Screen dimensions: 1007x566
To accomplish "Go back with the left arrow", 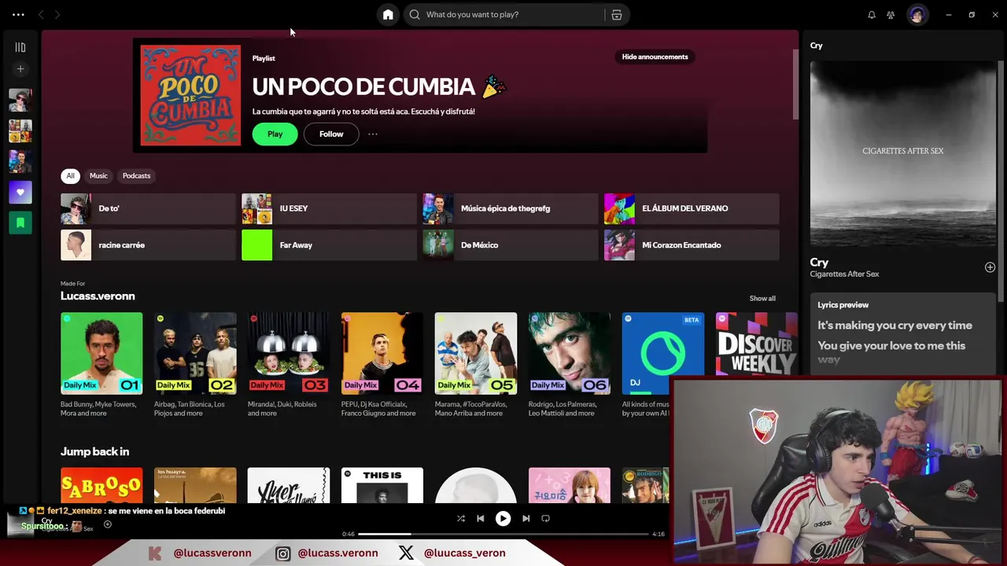I will (41, 14).
